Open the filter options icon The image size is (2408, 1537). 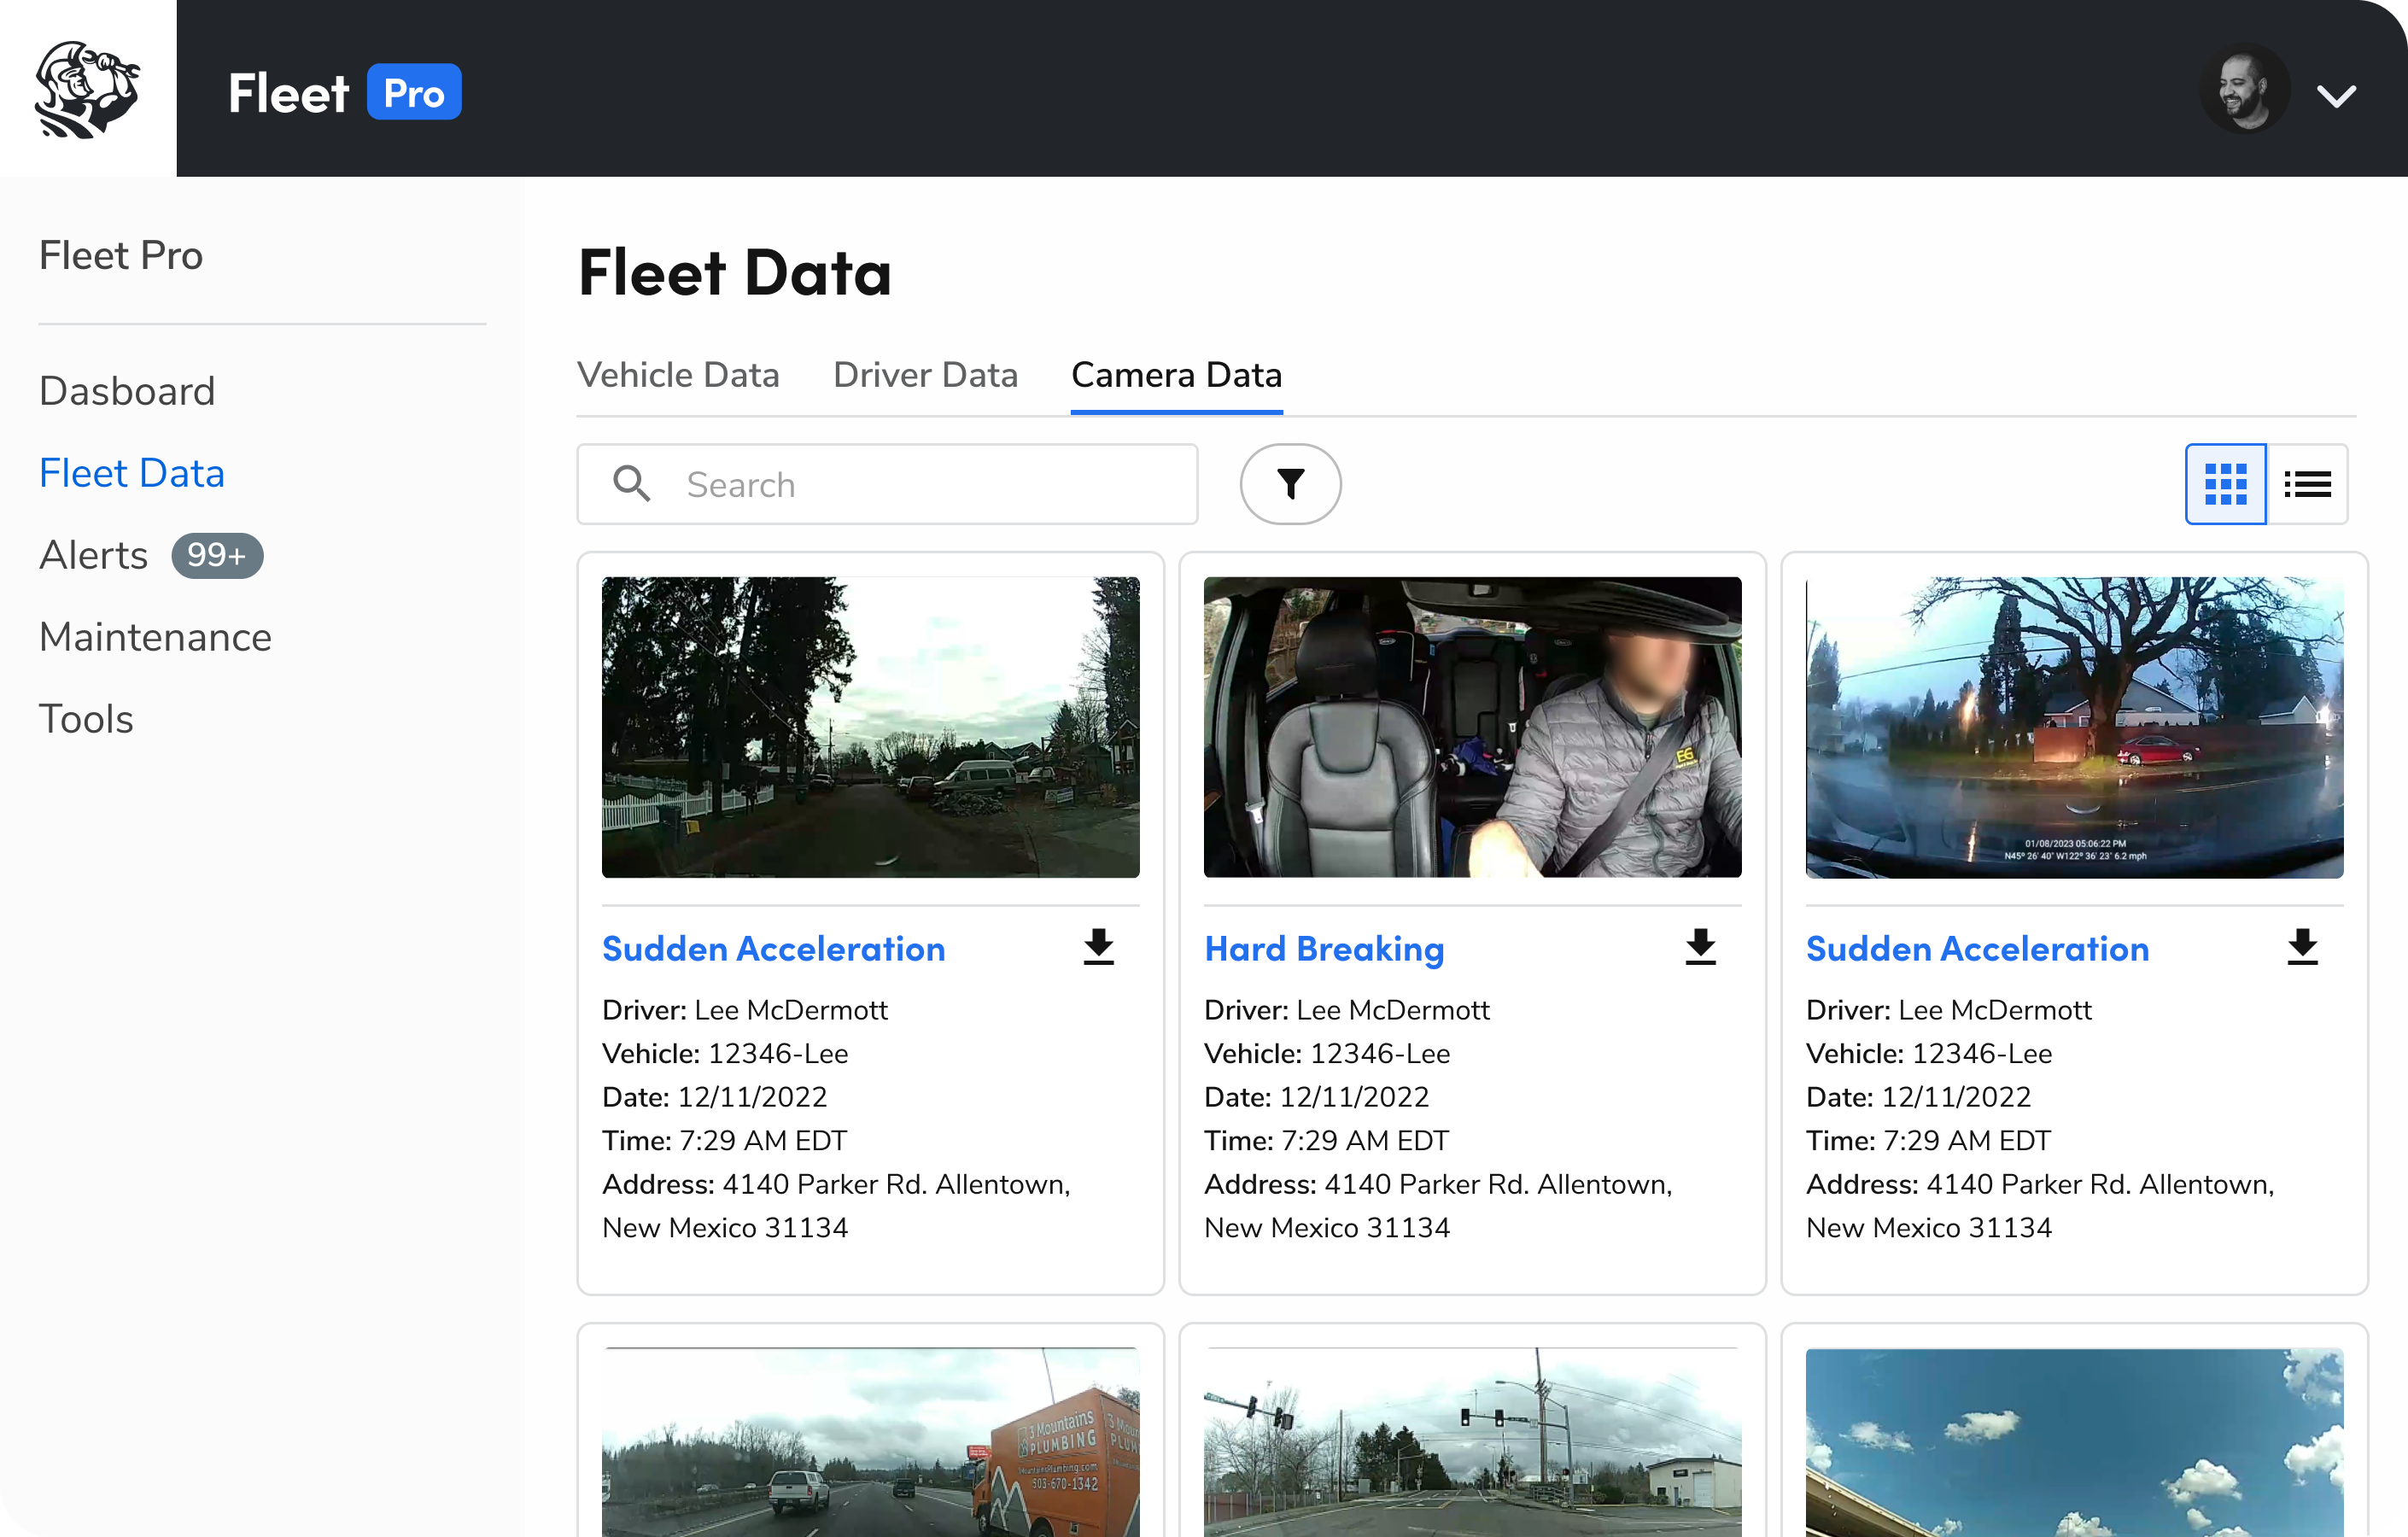click(x=1291, y=484)
